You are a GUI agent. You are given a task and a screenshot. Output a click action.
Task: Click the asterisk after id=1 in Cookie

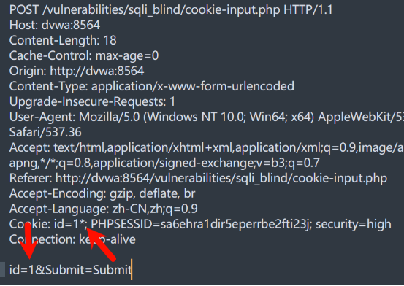[x=83, y=223]
